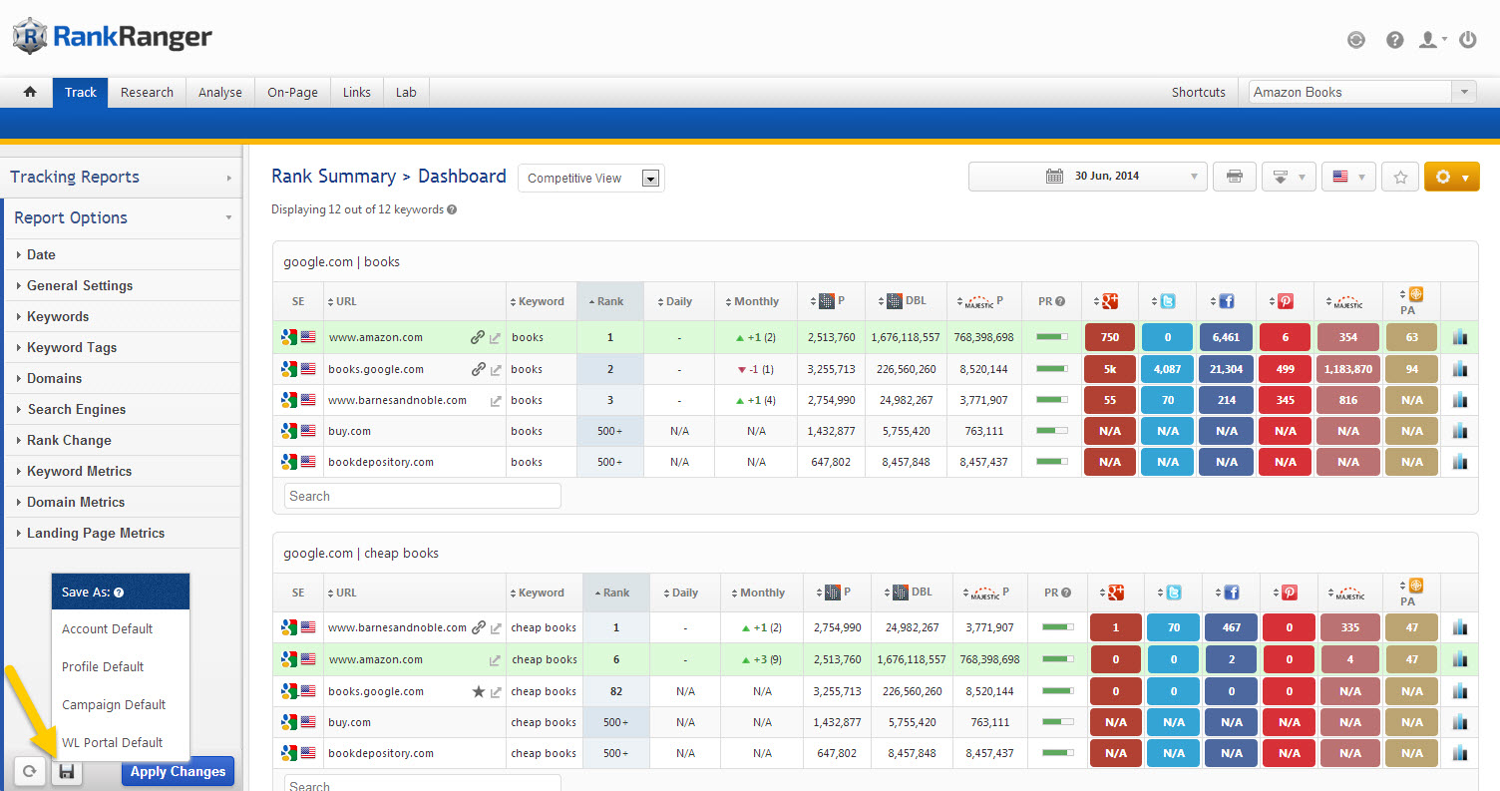Click the link icon next to books.google.com books row

coord(478,369)
